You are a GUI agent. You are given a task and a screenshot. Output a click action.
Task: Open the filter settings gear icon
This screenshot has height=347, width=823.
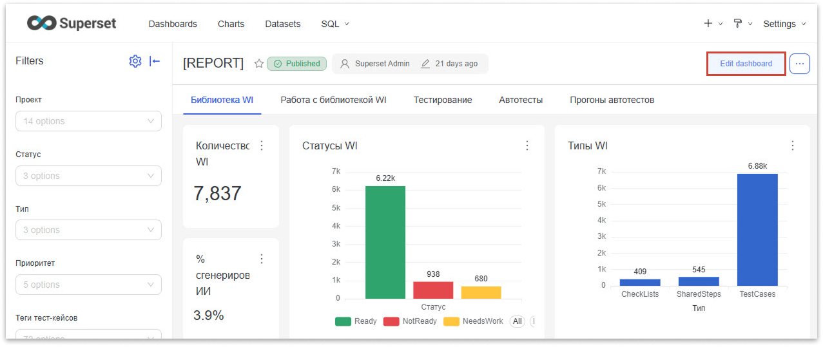pos(135,61)
